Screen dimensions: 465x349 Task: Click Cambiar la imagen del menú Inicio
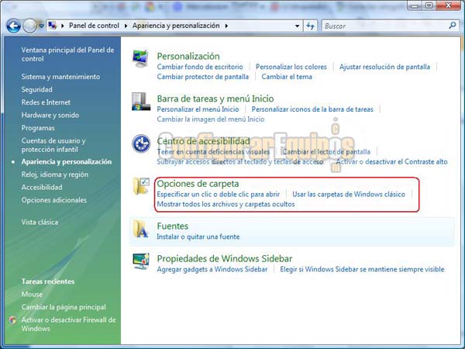tap(211, 119)
